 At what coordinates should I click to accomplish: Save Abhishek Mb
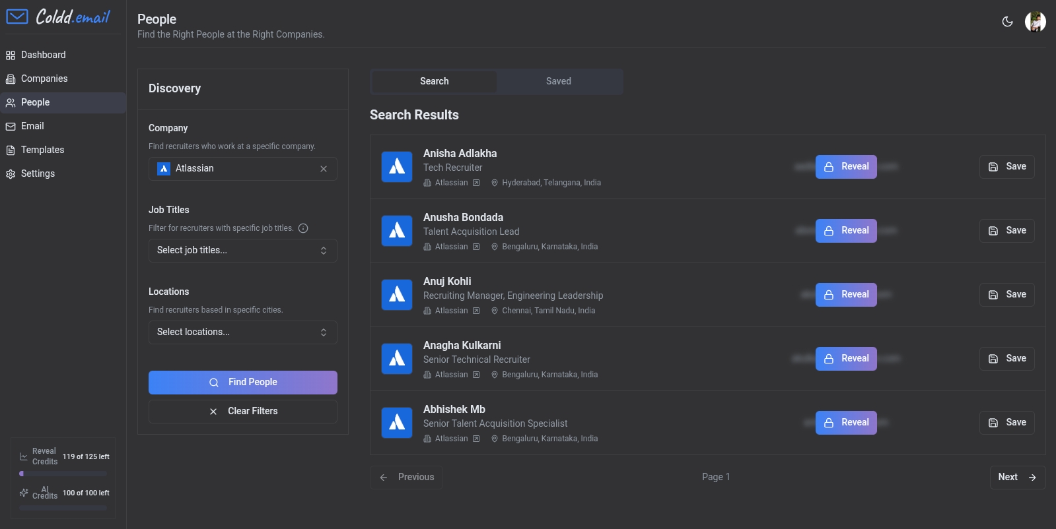1007,423
